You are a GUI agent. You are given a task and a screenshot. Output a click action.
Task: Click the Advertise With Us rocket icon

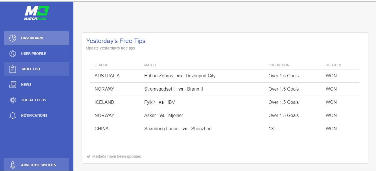pyautogui.click(x=13, y=165)
